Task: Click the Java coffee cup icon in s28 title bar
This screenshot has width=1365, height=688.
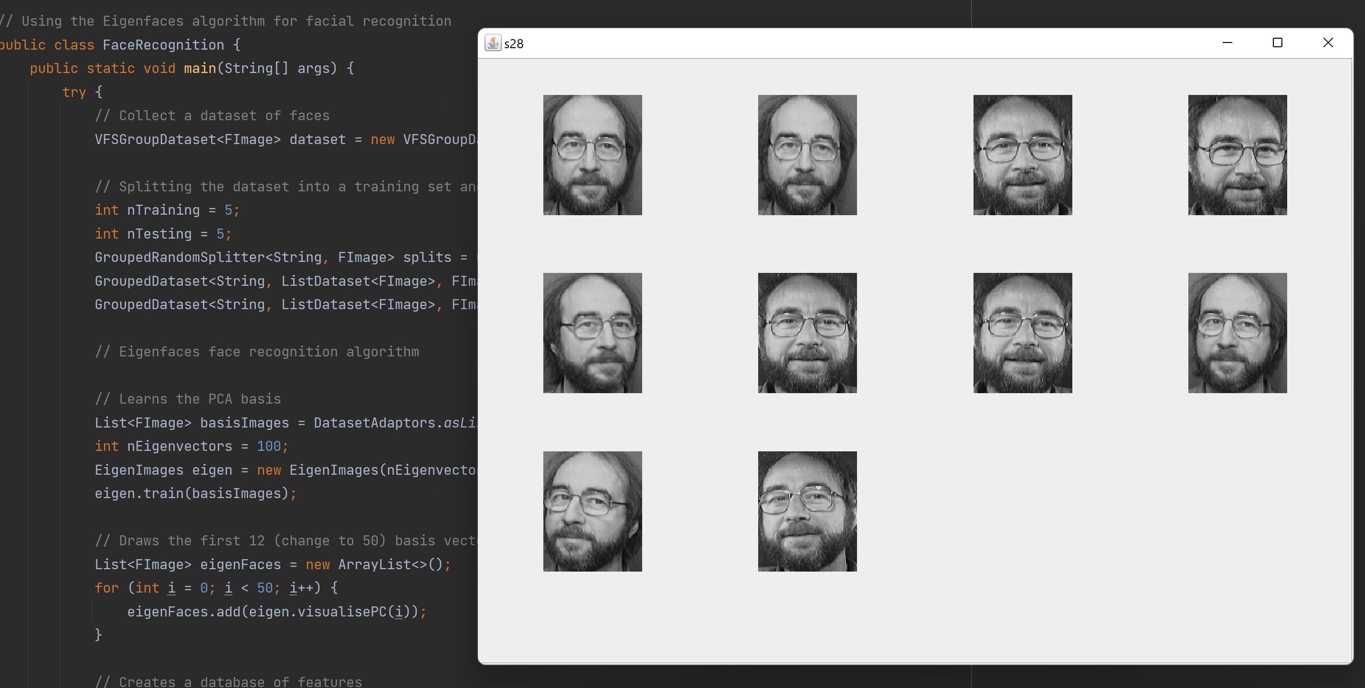Action: click(493, 43)
